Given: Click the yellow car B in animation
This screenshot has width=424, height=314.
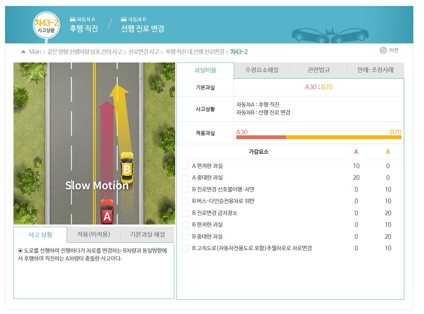Looking at the screenshot, I should pos(127,167).
